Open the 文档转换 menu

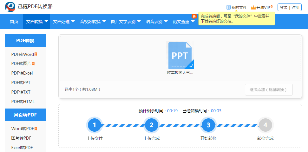pos(37,22)
